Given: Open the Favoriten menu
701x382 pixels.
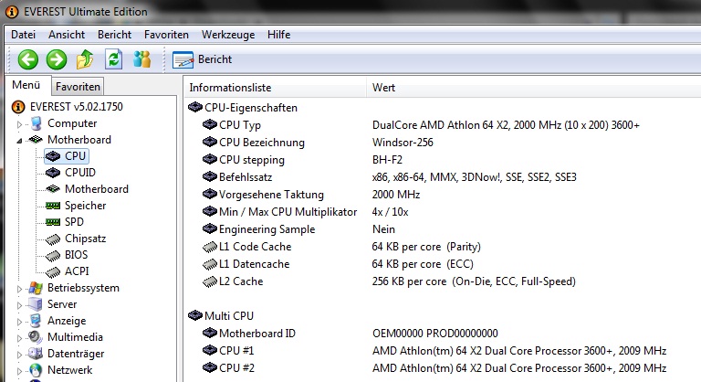Looking at the screenshot, I should [166, 35].
